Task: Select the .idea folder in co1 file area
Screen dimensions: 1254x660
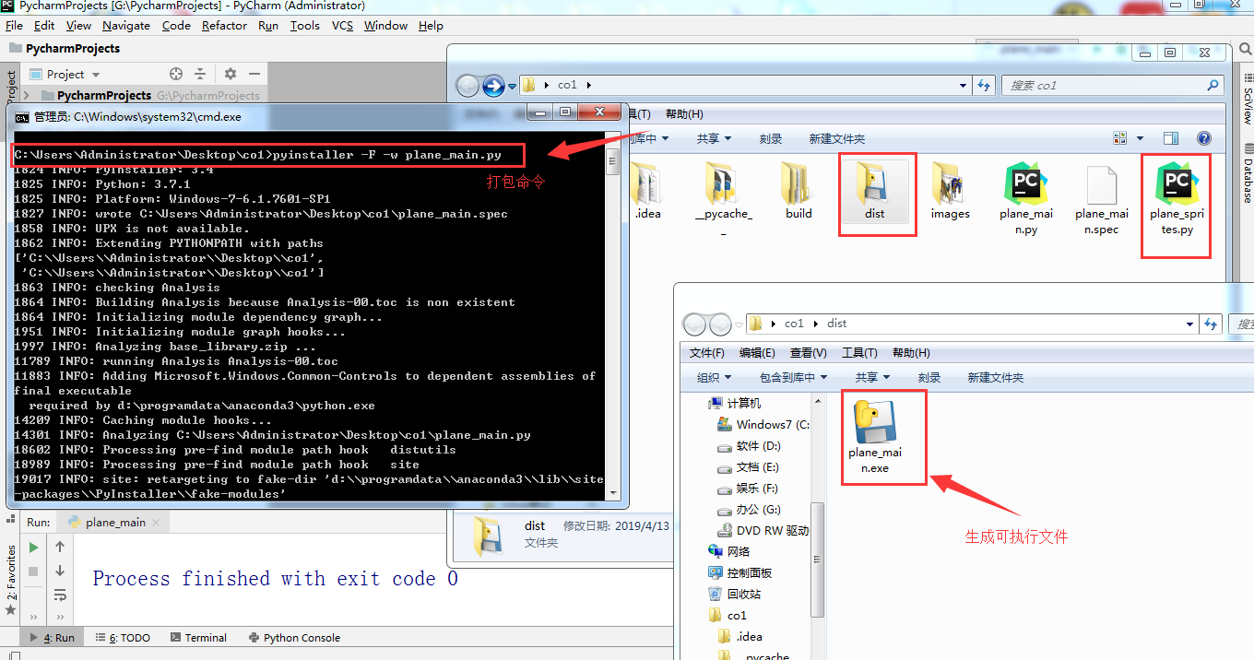Action: coord(647,193)
